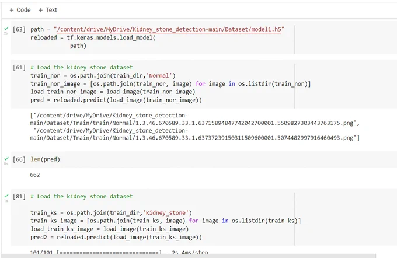The height and width of the screenshot is (258, 397).
Task: Add a new Text cell
Action: [48, 10]
